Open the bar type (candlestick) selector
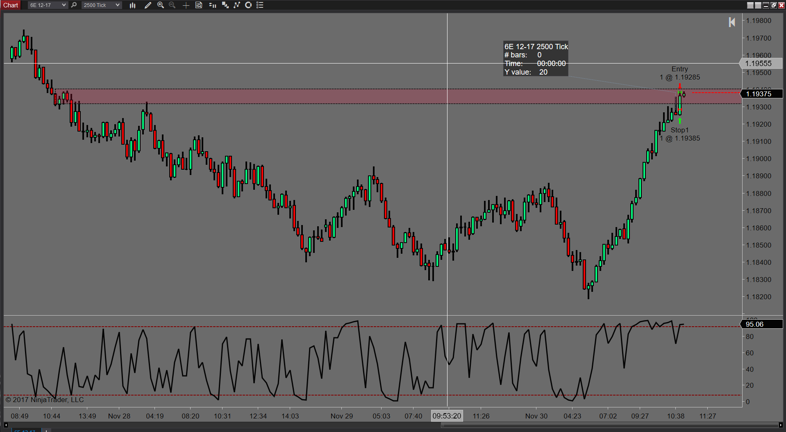 point(132,5)
